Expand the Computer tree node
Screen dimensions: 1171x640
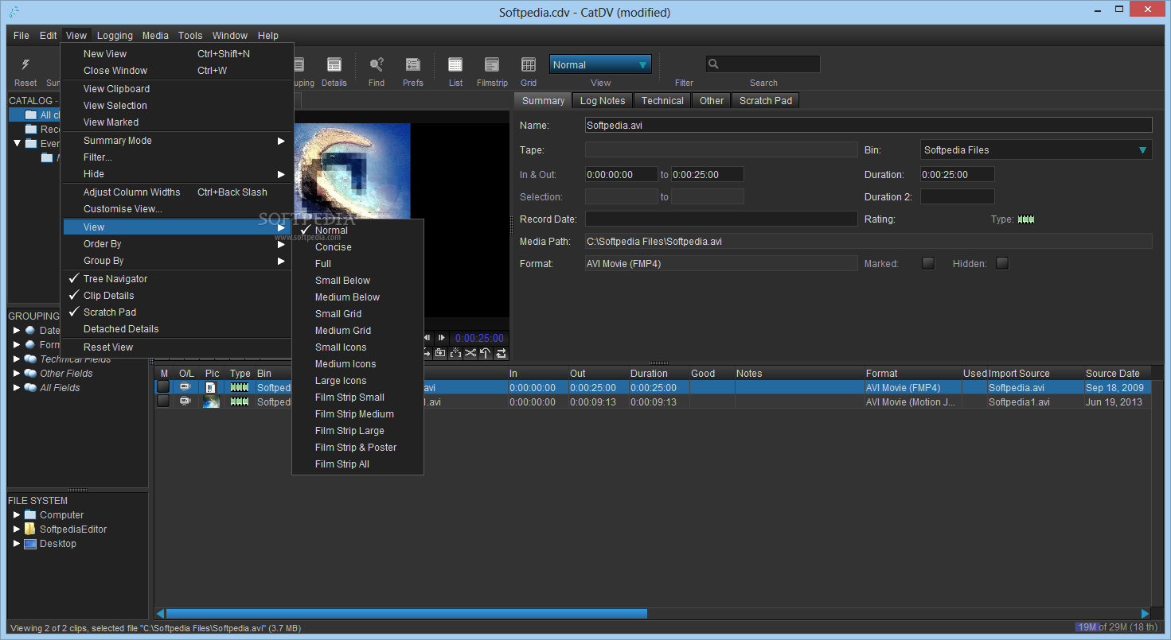(x=17, y=515)
